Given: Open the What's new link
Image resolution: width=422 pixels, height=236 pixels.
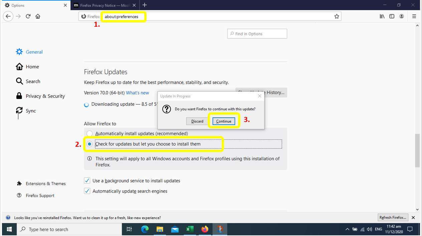Looking at the screenshot, I should point(138,93).
